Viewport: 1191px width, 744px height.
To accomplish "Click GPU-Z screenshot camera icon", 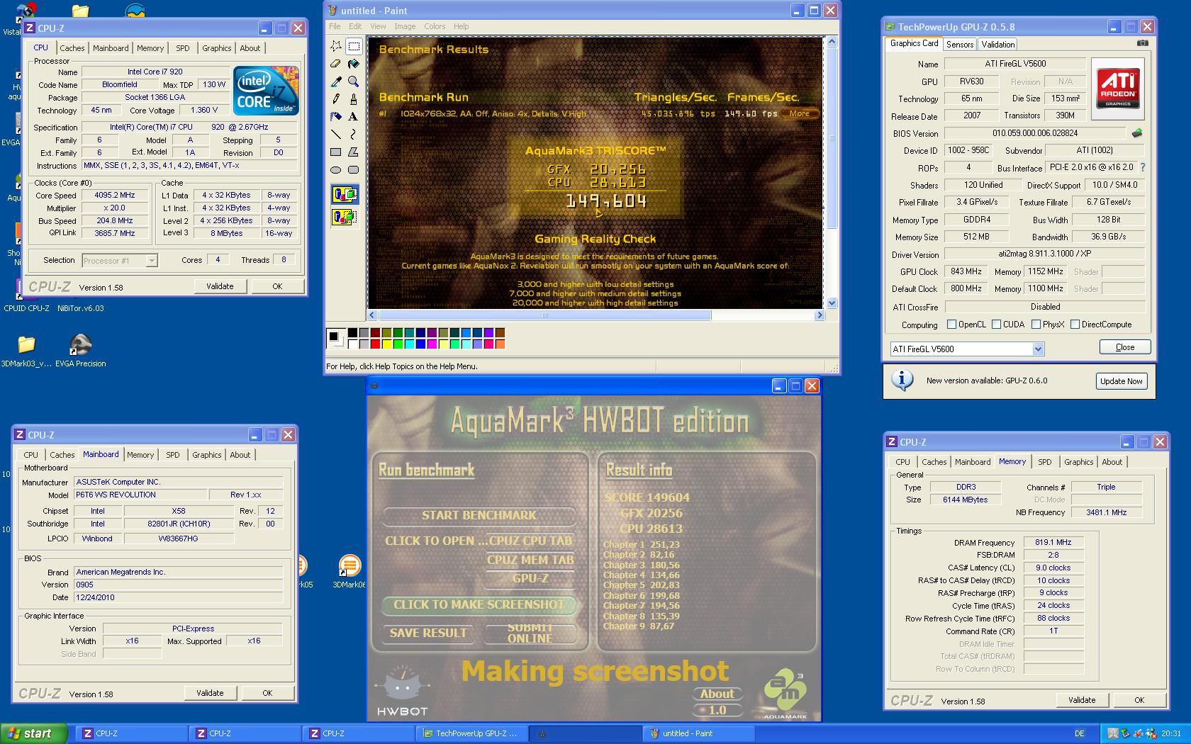I will pyautogui.click(x=1142, y=43).
